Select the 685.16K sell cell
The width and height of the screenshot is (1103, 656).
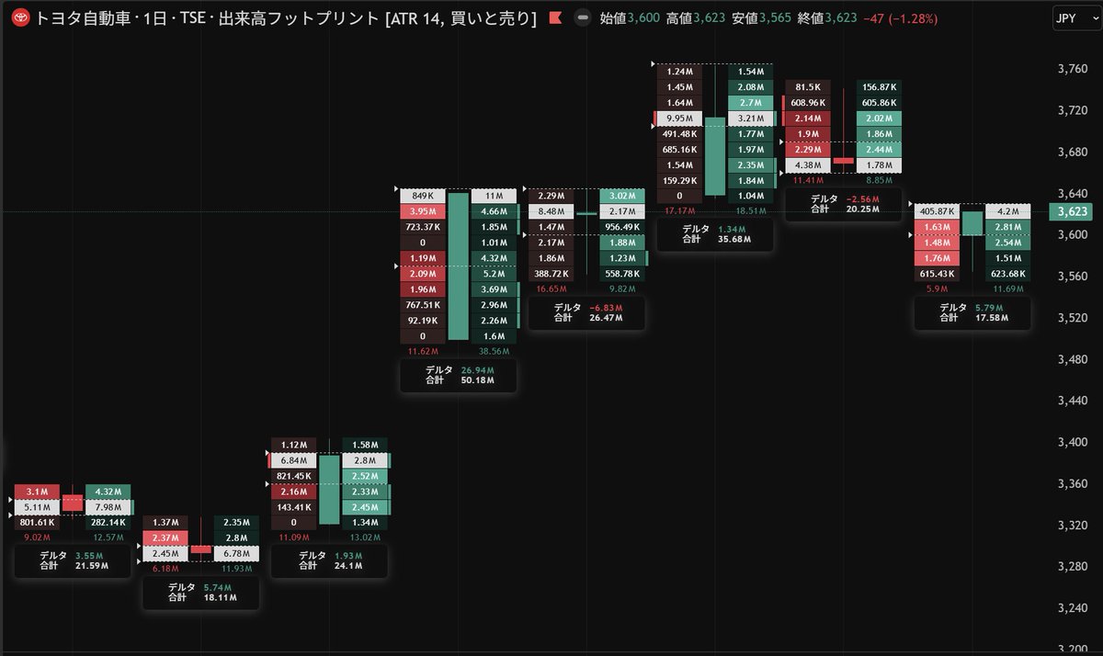[x=680, y=149]
